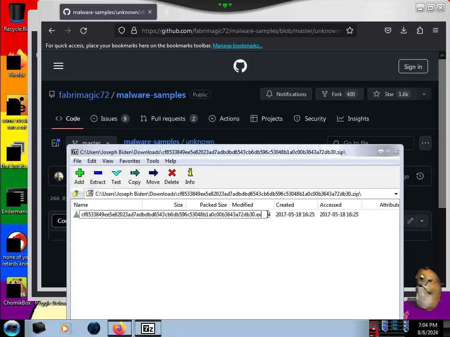
Task: Open the 7-Zip View menu
Action: click(108, 161)
